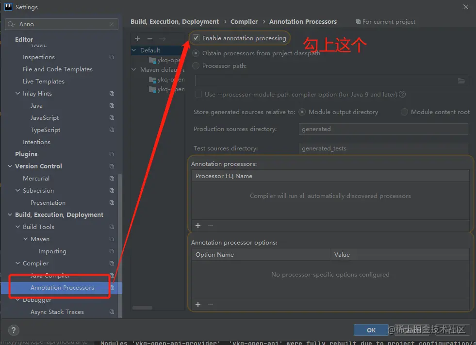Click the project-level icon beside JavaScript
Viewport: 476px width, 345px height.
112,118
